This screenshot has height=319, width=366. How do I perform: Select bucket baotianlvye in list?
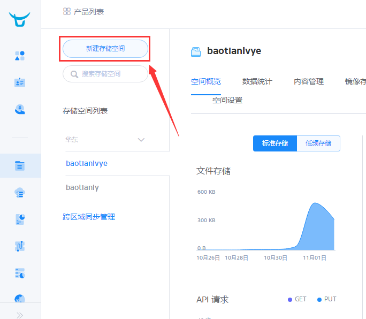click(x=87, y=163)
